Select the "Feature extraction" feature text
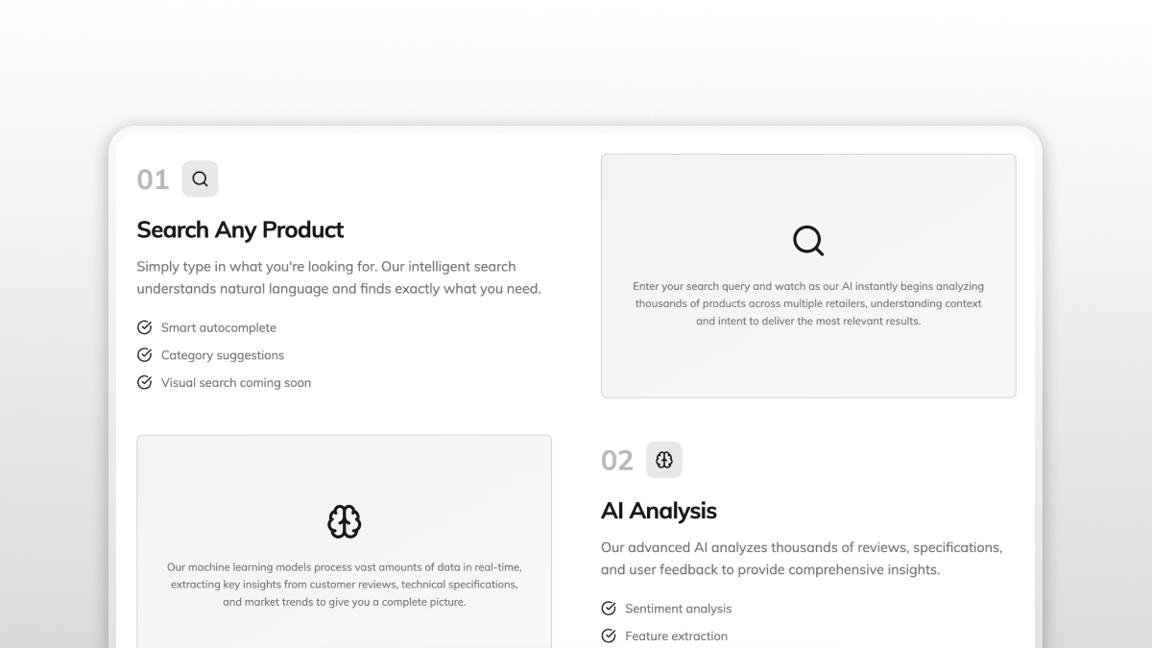 [676, 636]
